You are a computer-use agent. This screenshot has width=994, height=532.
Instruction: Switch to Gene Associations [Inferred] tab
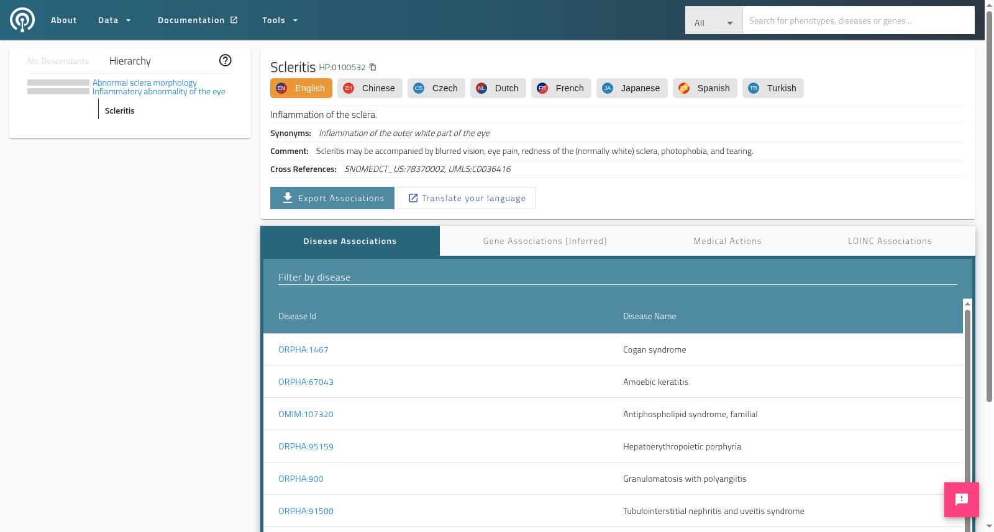545,241
